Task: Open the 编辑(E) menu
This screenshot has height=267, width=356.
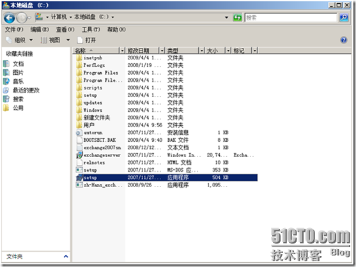Action: point(40,29)
